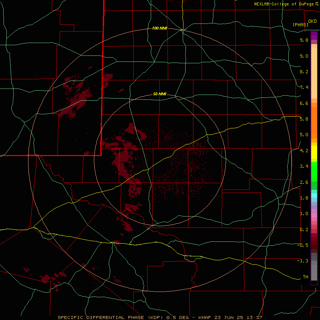This screenshot has height=320, width=320.
Task: Click the 5.8 scale value
Action: [x=304, y=119]
